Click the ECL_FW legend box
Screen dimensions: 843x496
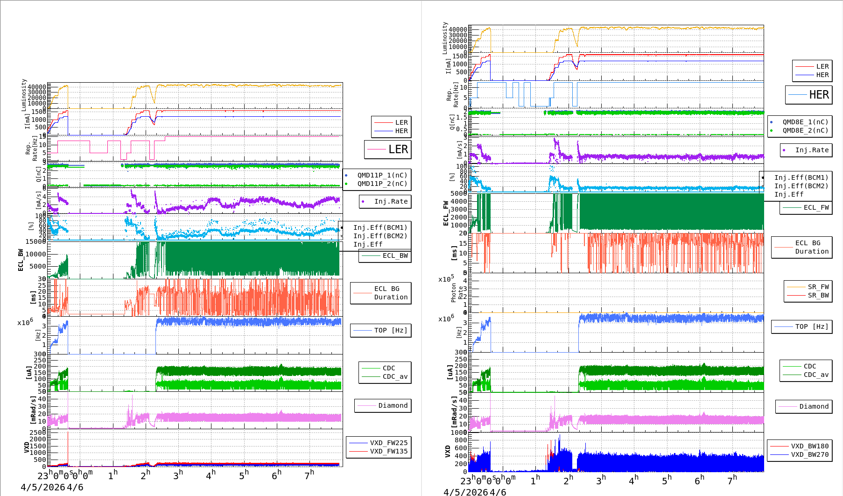(806, 208)
